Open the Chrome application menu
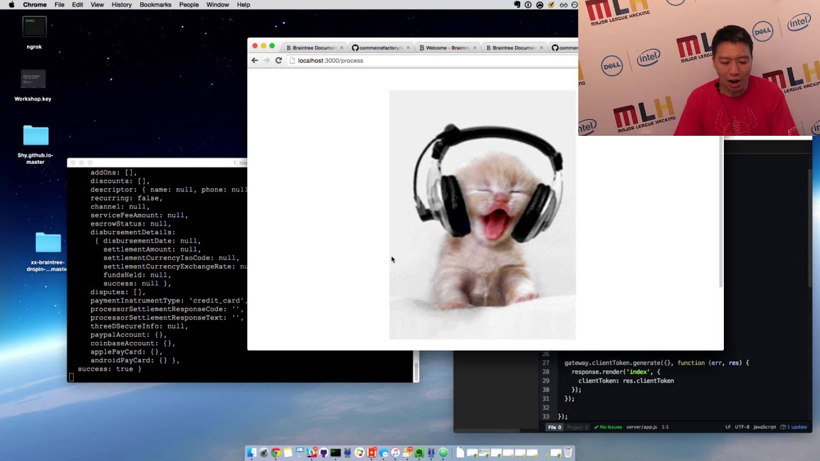Image resolution: width=820 pixels, height=461 pixels. tap(35, 4)
